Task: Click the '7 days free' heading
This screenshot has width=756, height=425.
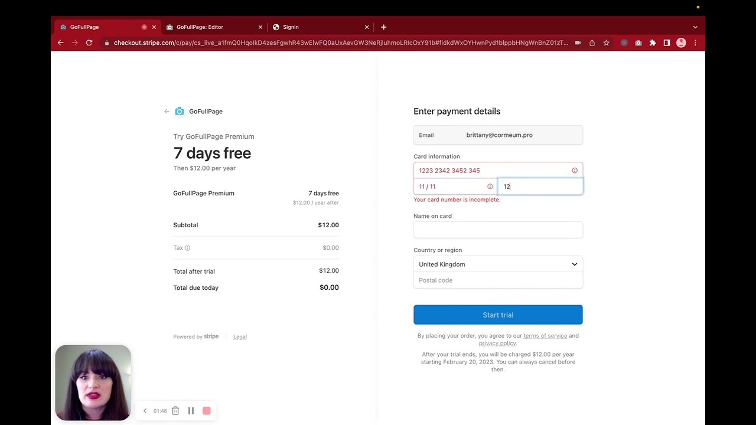Action: [212, 153]
